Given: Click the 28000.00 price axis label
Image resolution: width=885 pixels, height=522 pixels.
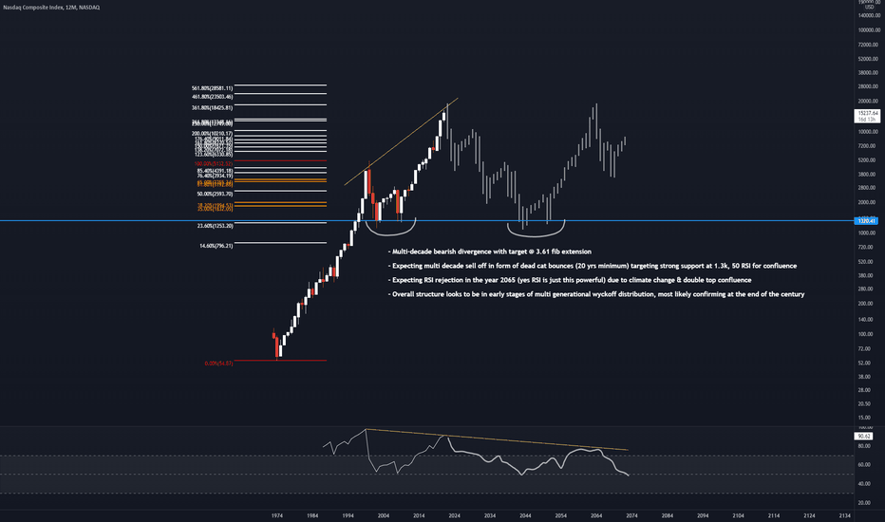Looking at the screenshot, I should click(x=869, y=86).
